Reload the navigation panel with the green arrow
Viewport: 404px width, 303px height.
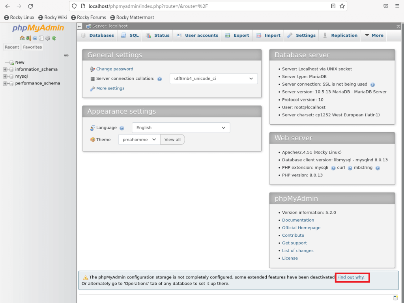coord(54,38)
